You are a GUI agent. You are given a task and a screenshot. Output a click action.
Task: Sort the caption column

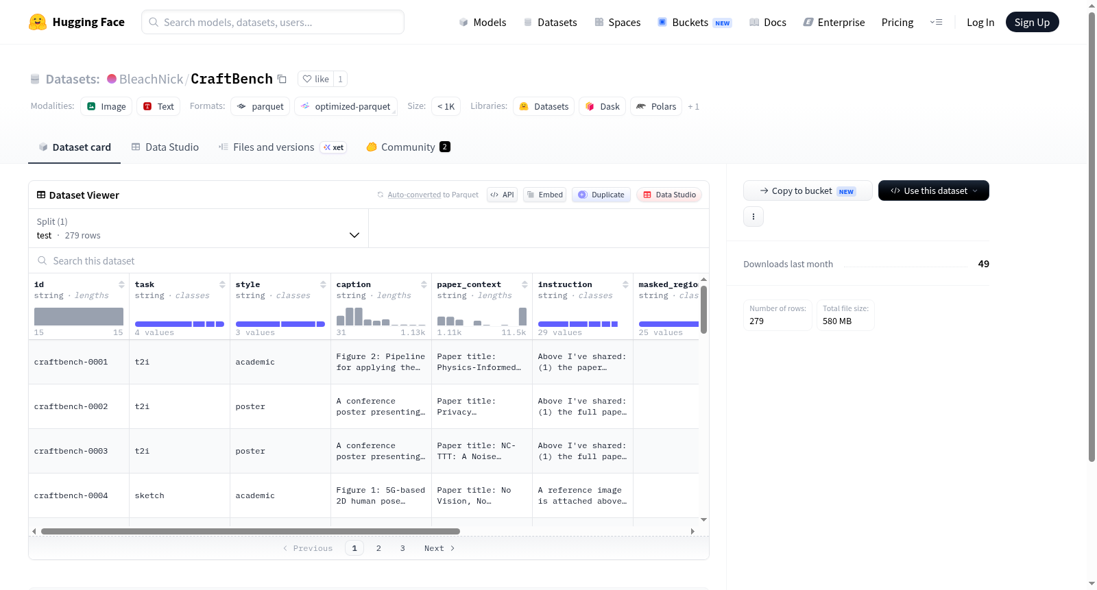click(424, 284)
